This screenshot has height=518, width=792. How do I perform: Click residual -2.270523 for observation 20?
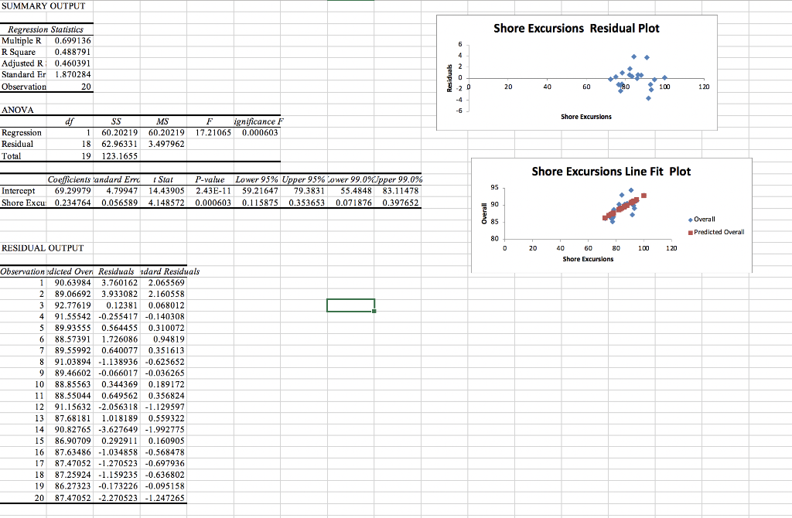118,498
